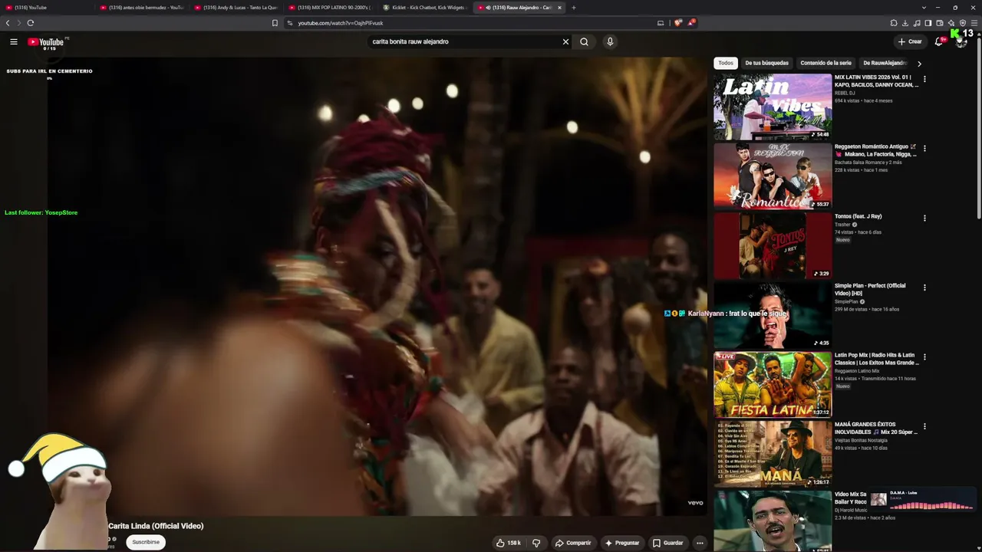Like the video with thumbs up
Screen dimensions: 982x552
click(x=508, y=543)
